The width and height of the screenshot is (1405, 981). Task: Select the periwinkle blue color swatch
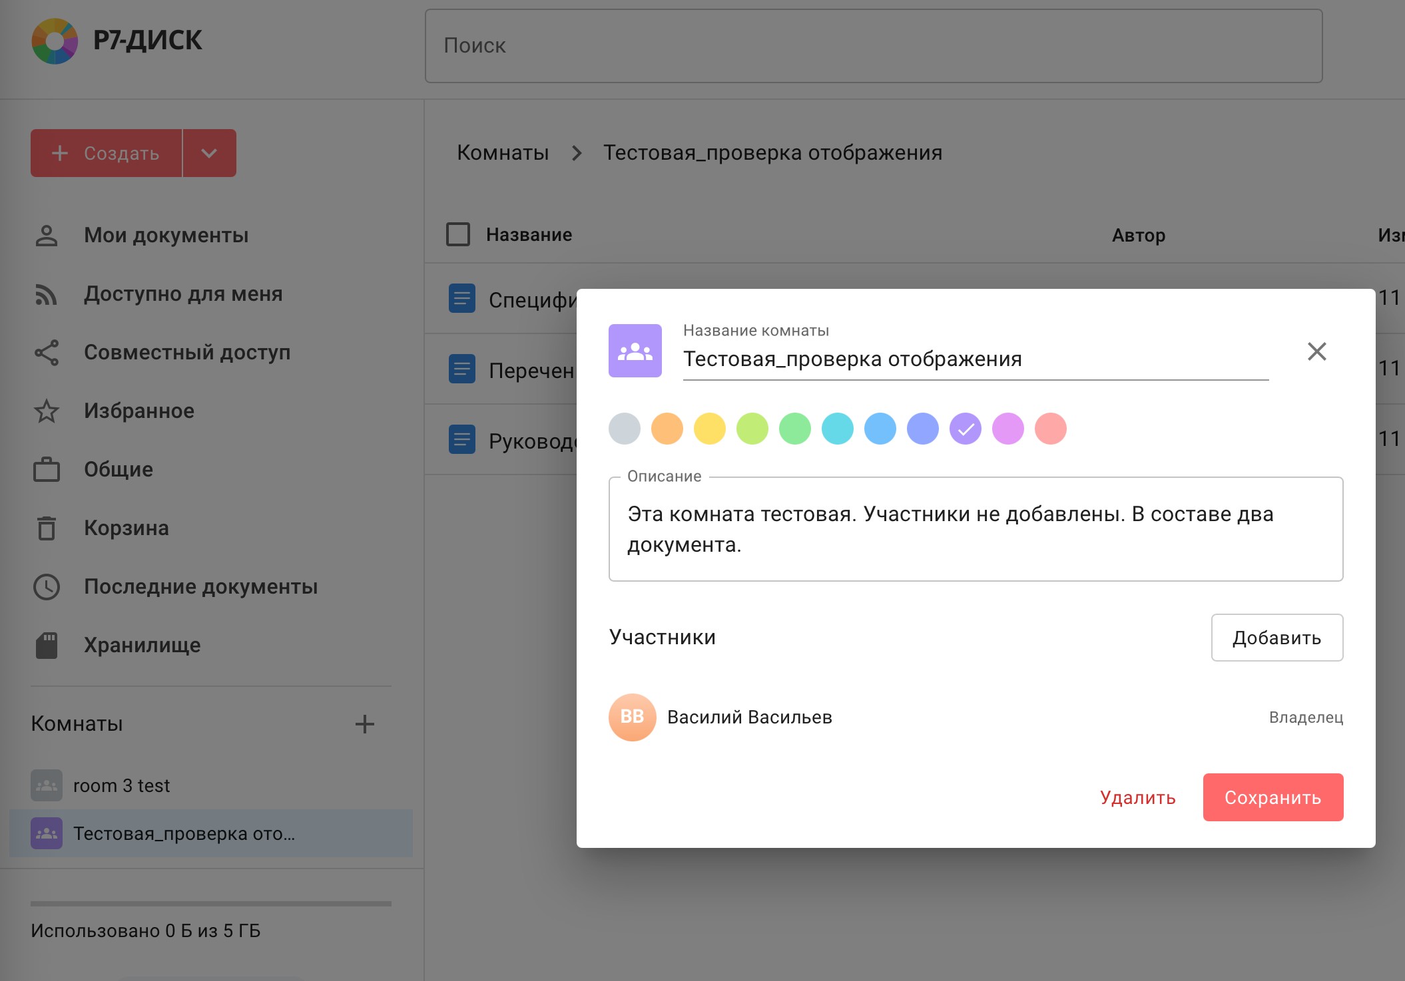click(x=923, y=429)
